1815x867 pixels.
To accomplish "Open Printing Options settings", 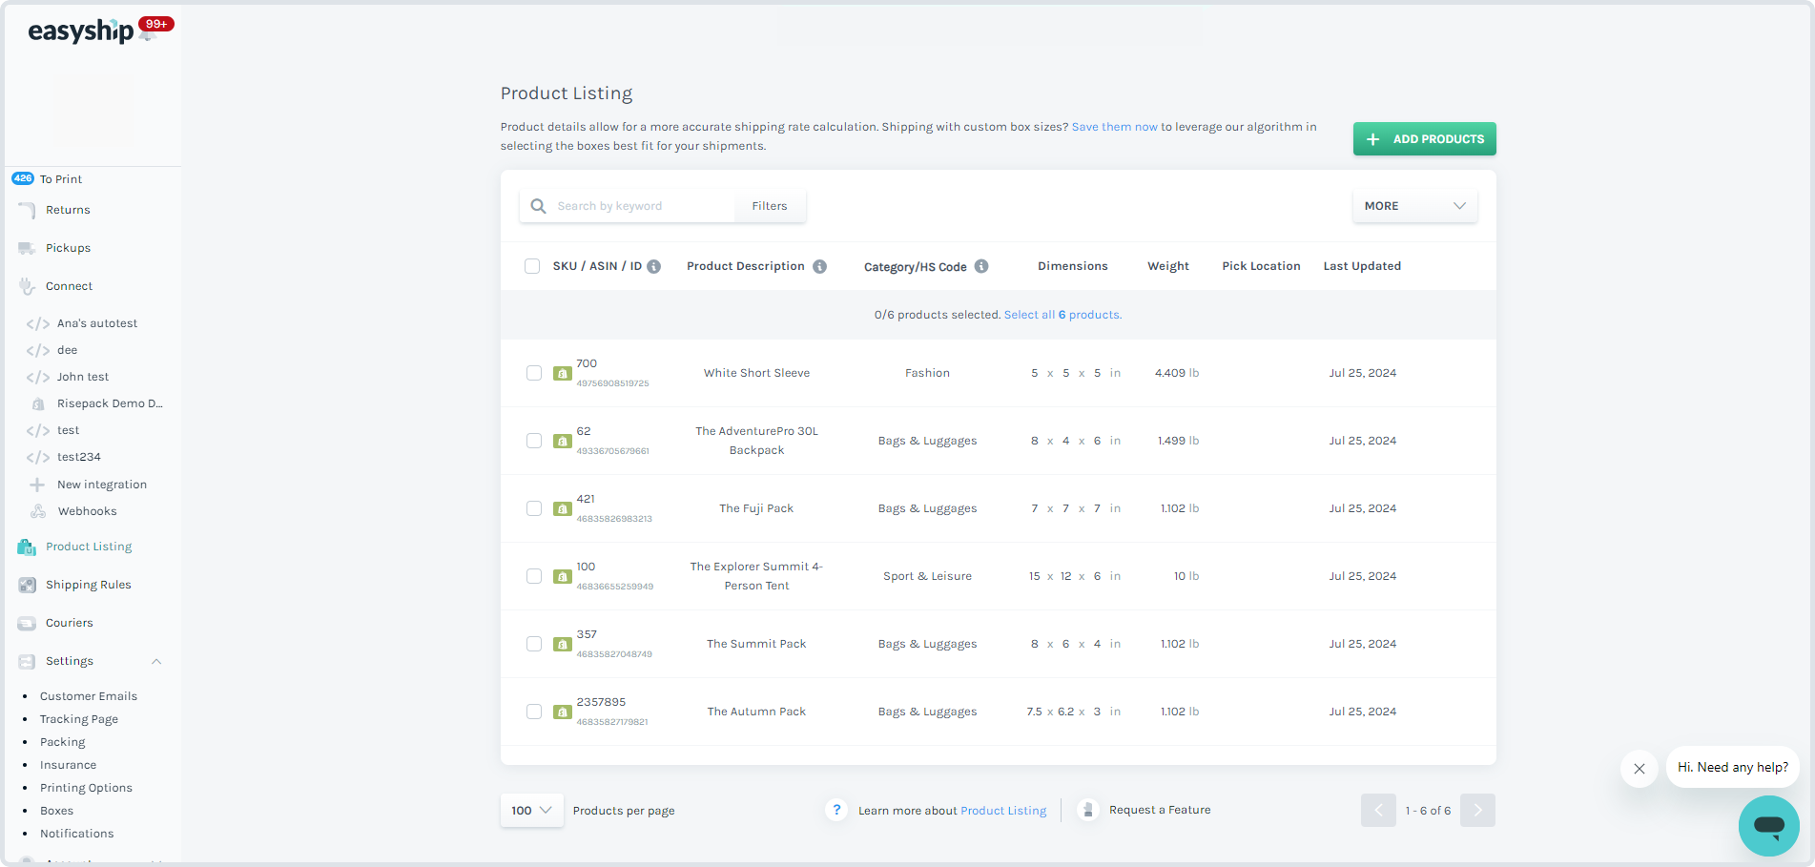I will [86, 788].
